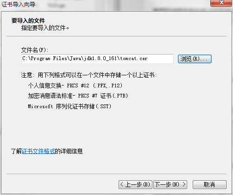233x195 pixels.
Task: Click the 了解 text before the link
Action: [x=16, y=151]
